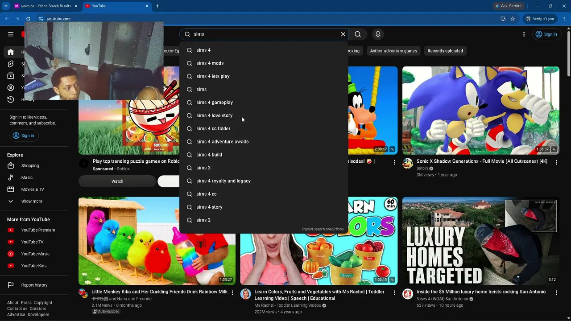Open the Sirloin channel avatar
The image size is (571, 321).
408,164
